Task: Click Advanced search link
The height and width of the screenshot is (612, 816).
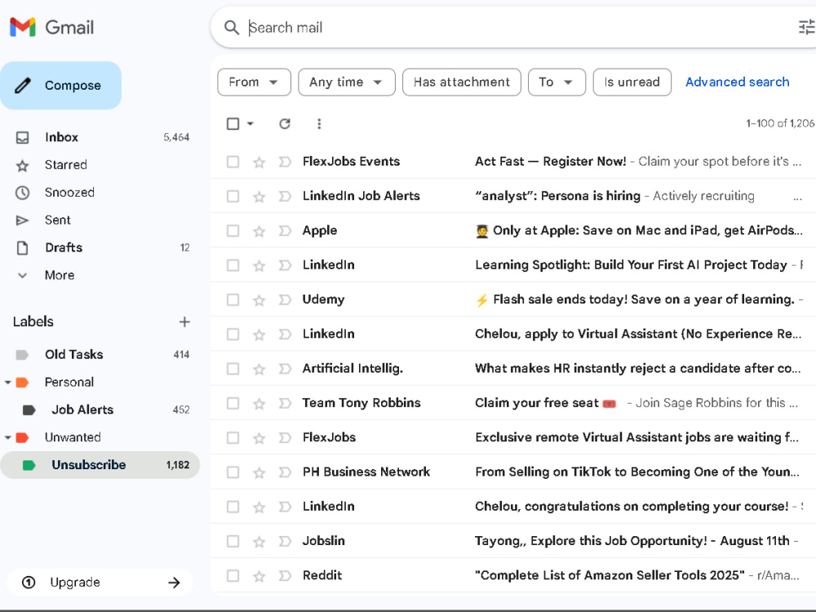Action: (x=738, y=82)
